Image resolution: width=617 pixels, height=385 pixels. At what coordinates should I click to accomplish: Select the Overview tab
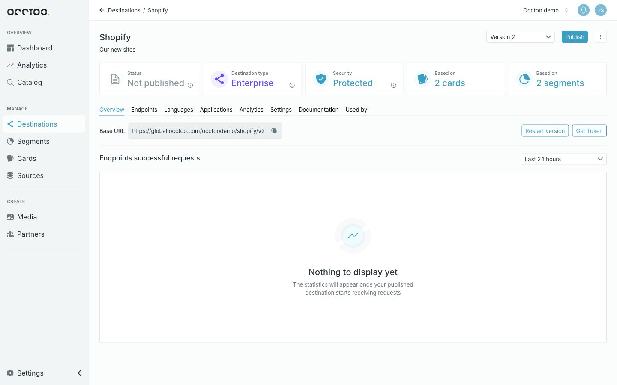pyautogui.click(x=112, y=110)
